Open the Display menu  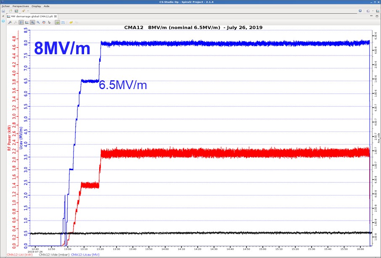(36, 6)
